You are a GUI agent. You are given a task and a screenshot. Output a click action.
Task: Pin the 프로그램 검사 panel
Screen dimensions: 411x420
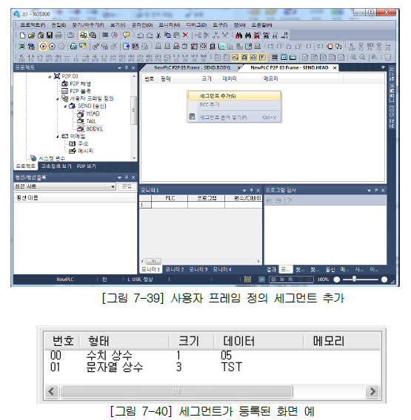pos(376,190)
